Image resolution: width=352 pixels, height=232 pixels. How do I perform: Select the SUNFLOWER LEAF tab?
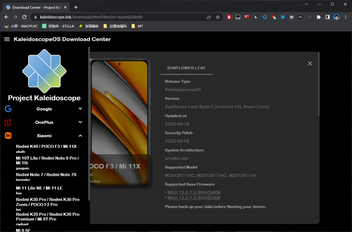click(186, 68)
